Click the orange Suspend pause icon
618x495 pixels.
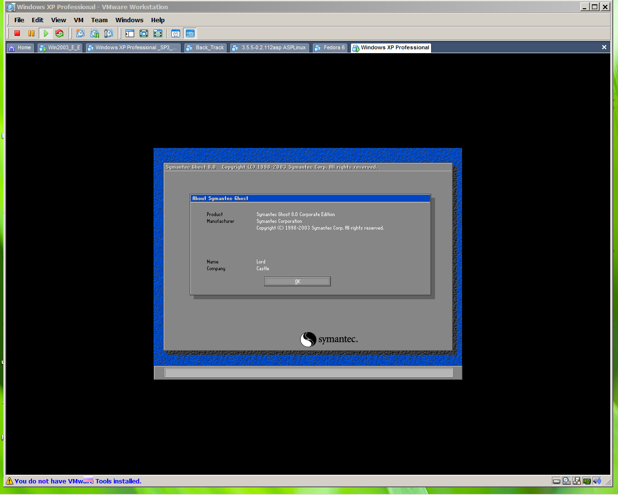(31, 33)
